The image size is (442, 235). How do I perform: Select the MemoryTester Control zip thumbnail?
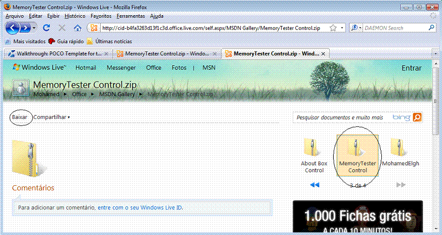point(357,155)
